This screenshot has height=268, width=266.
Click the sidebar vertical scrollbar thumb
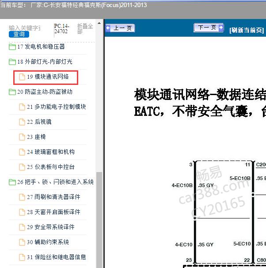[99, 220]
